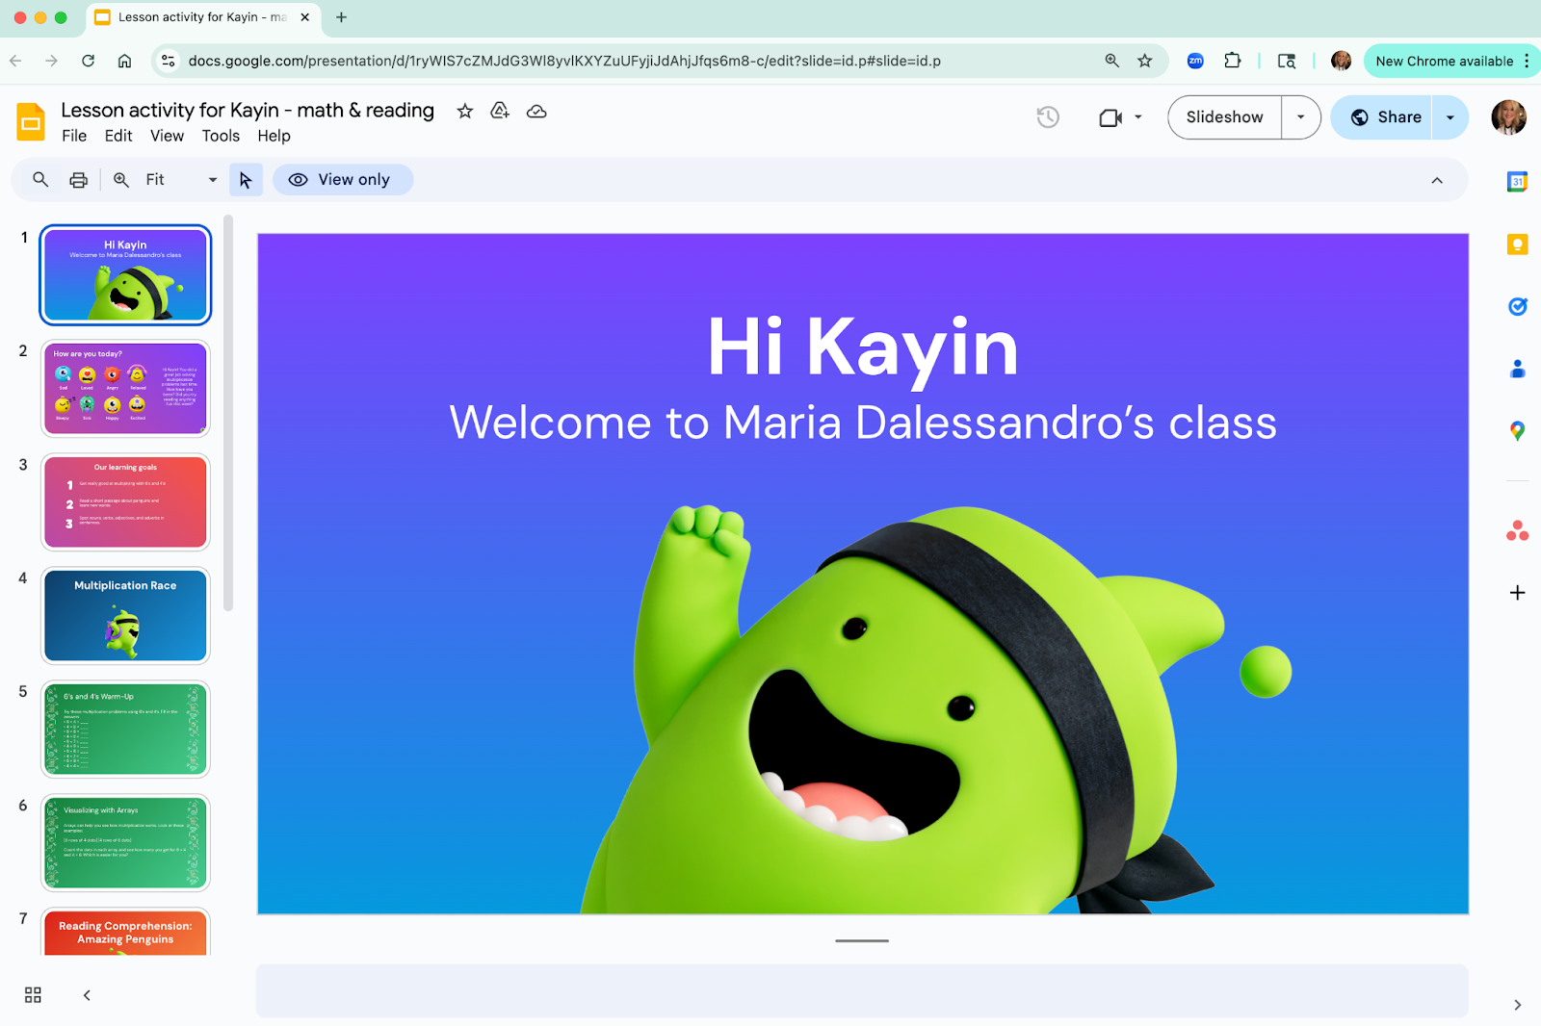
Task: Open the Fit zoom dropdown
Action: (x=183, y=180)
